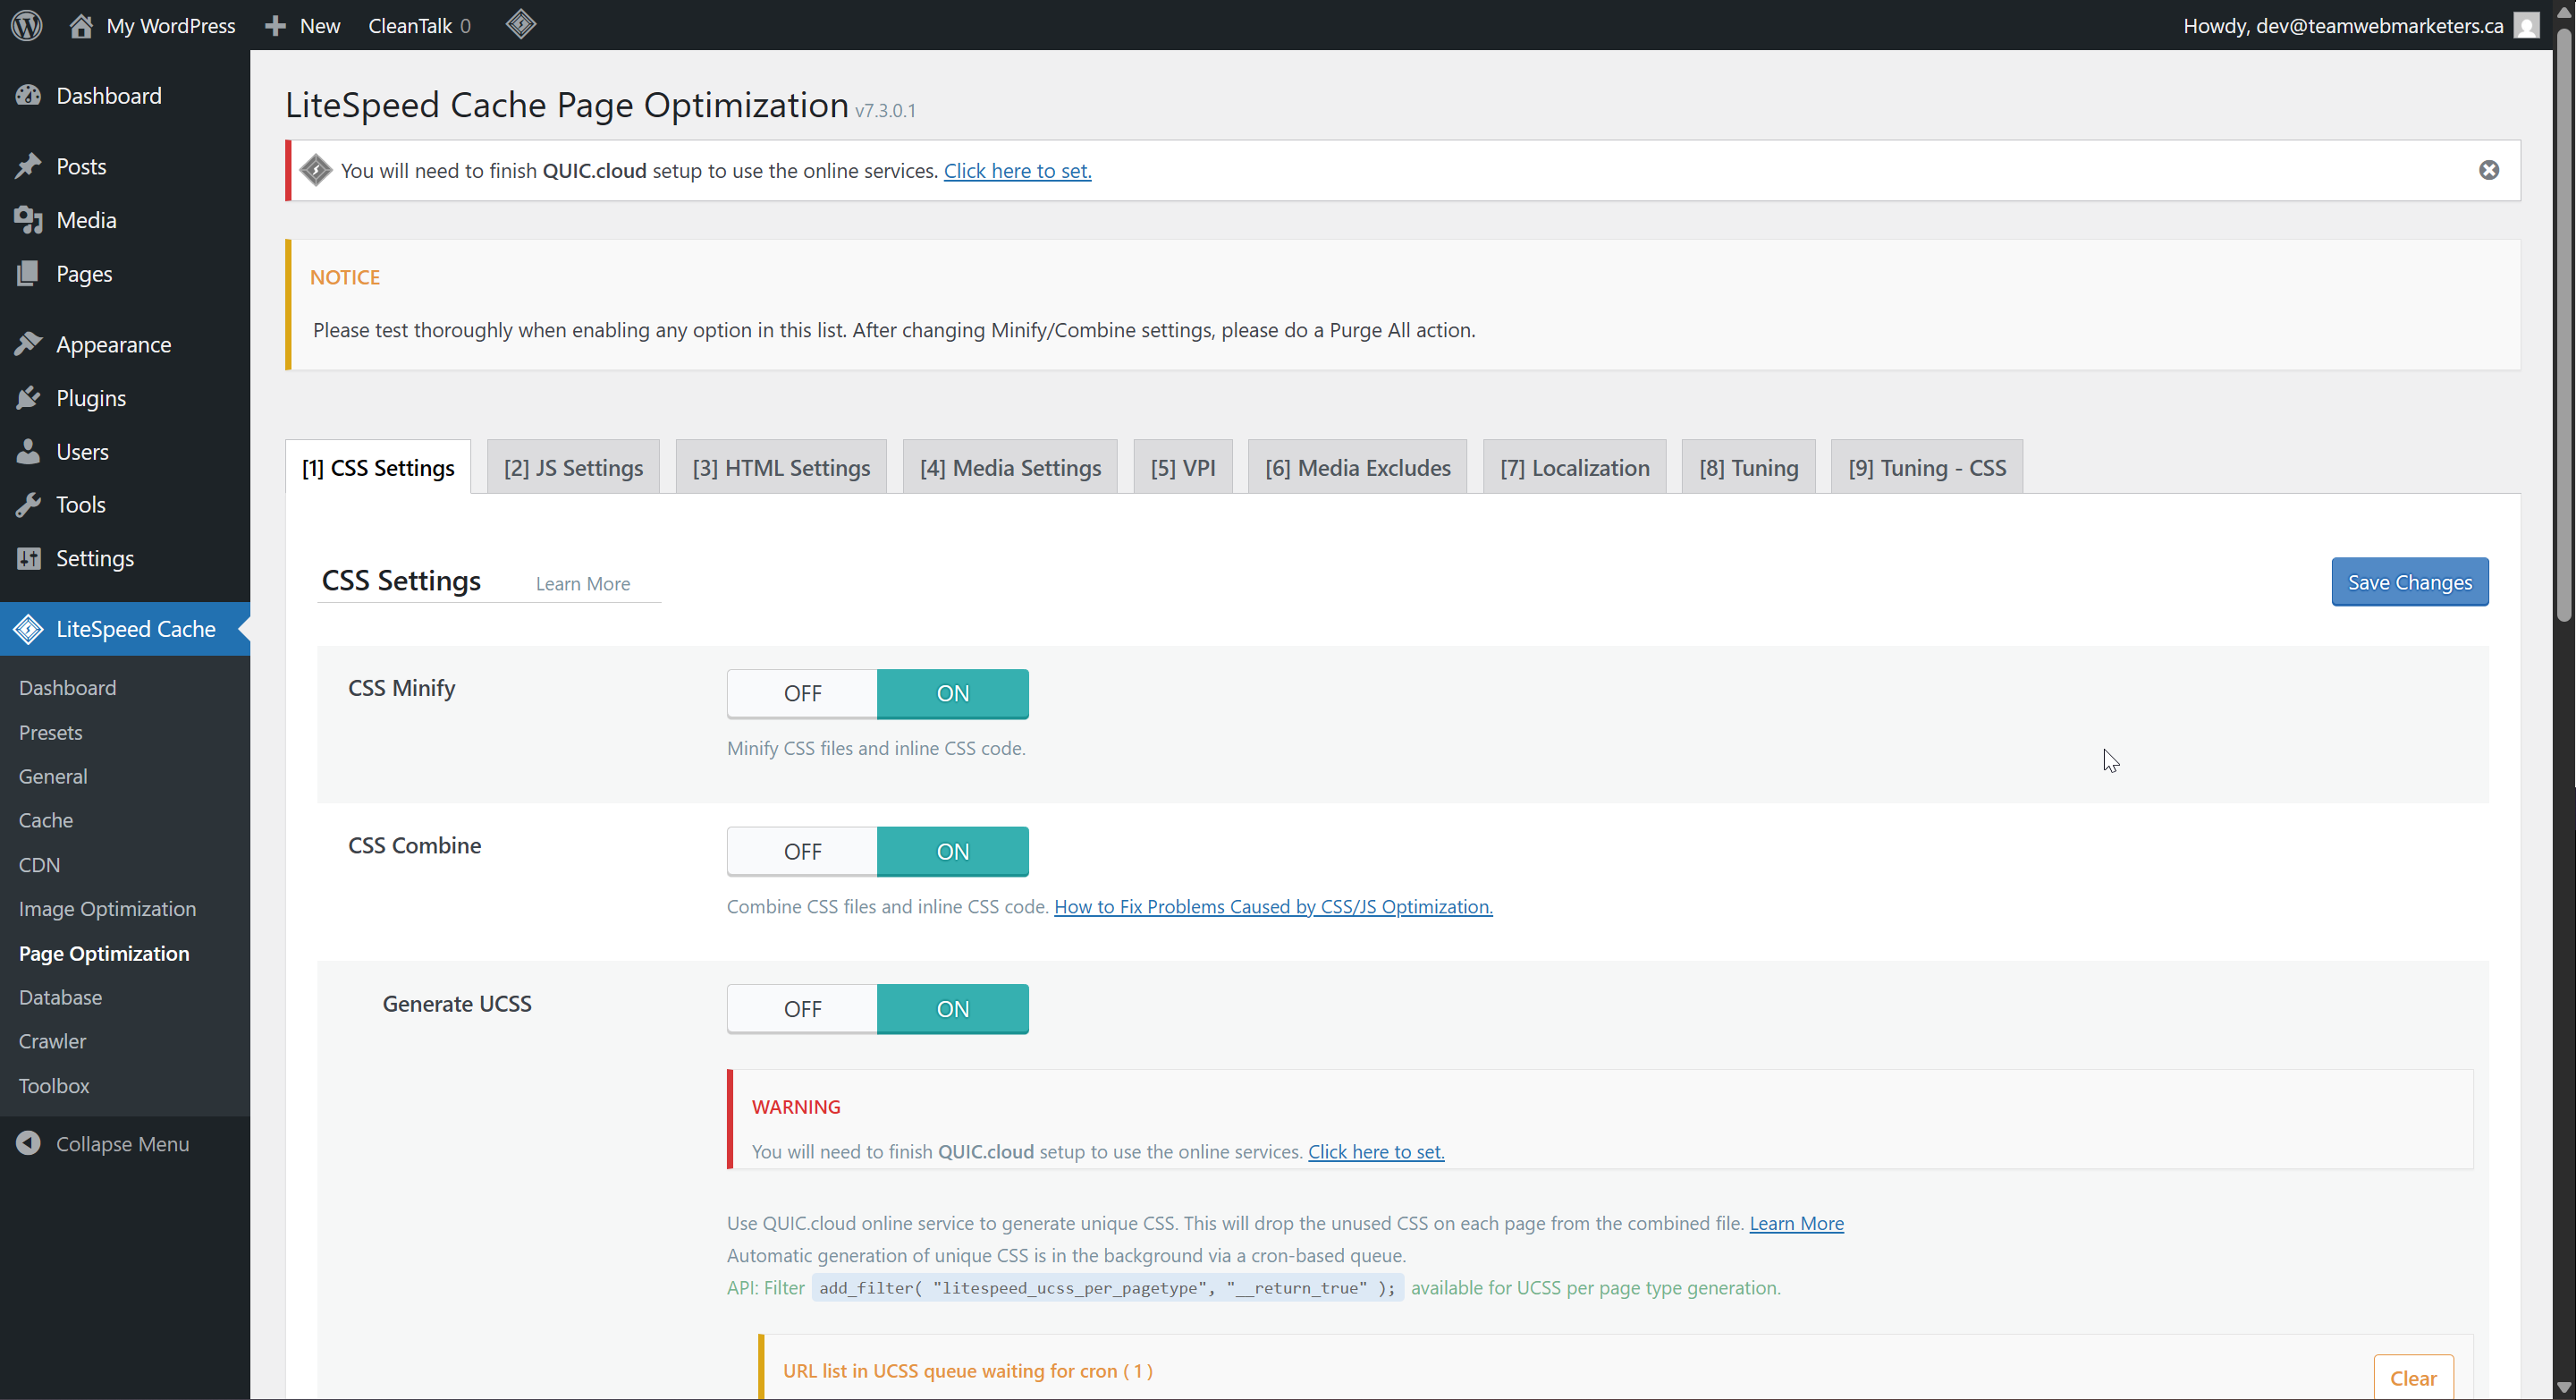Screen dimensions: 2576x1400
Task: Open Plugins from the plug icon
Action: 28,398
